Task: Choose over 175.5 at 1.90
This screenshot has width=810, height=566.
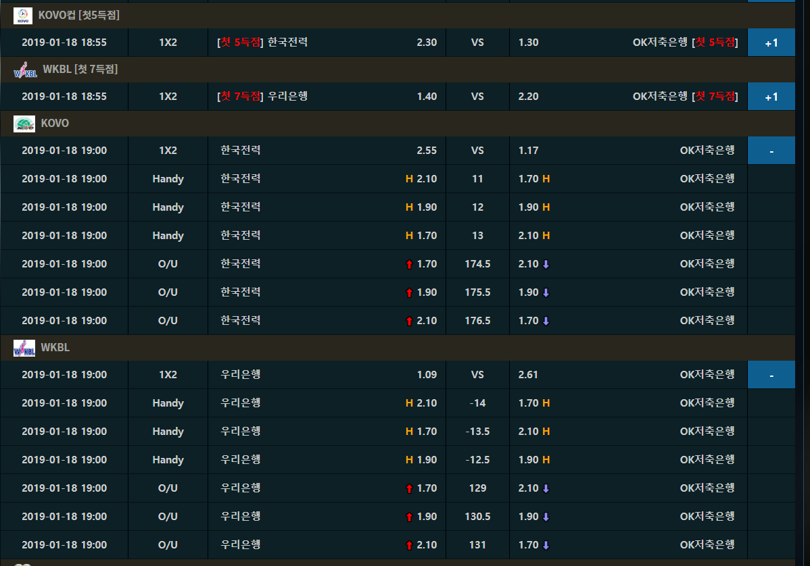Action: click(x=327, y=292)
